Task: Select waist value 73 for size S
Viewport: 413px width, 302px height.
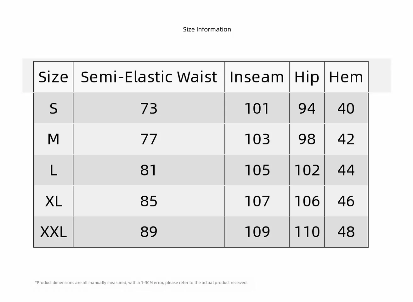Action: 149,109
